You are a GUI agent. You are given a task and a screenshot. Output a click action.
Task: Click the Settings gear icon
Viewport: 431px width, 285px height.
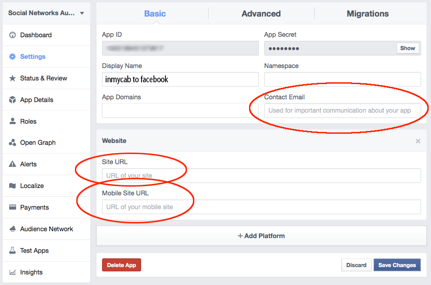pyautogui.click(x=12, y=57)
